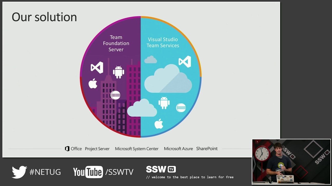The height and width of the screenshot is (186, 332).
Task: Click the SharePoint label
Action: (x=207, y=149)
